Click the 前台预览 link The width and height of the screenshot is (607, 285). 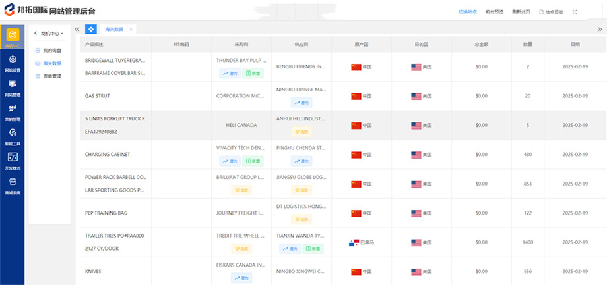(x=494, y=12)
